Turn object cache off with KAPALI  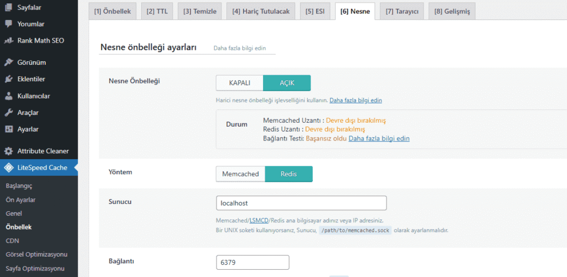tap(239, 83)
